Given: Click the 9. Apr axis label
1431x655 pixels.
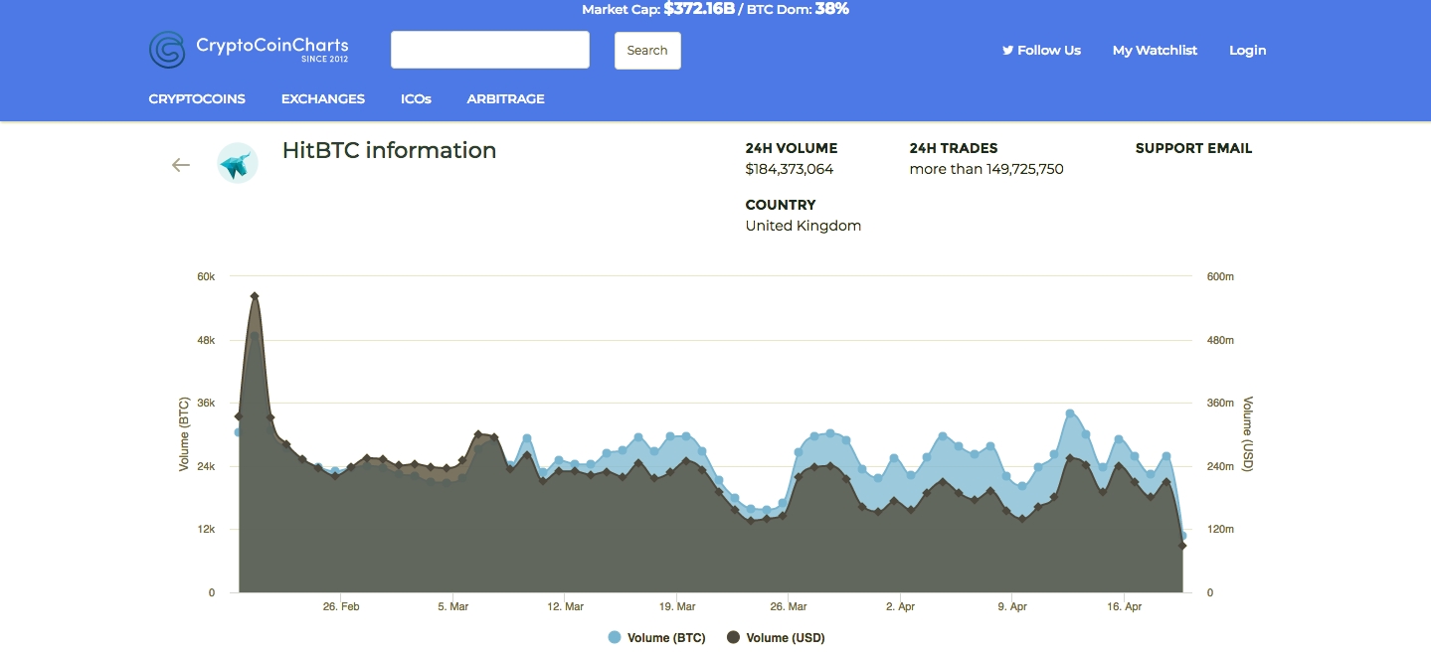Looking at the screenshot, I should [x=1012, y=606].
